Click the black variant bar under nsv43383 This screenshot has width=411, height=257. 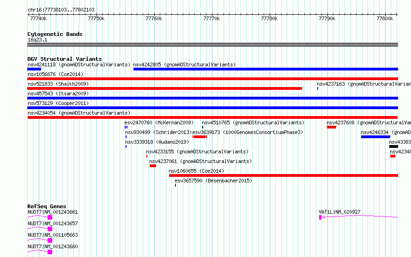[x=394, y=146]
